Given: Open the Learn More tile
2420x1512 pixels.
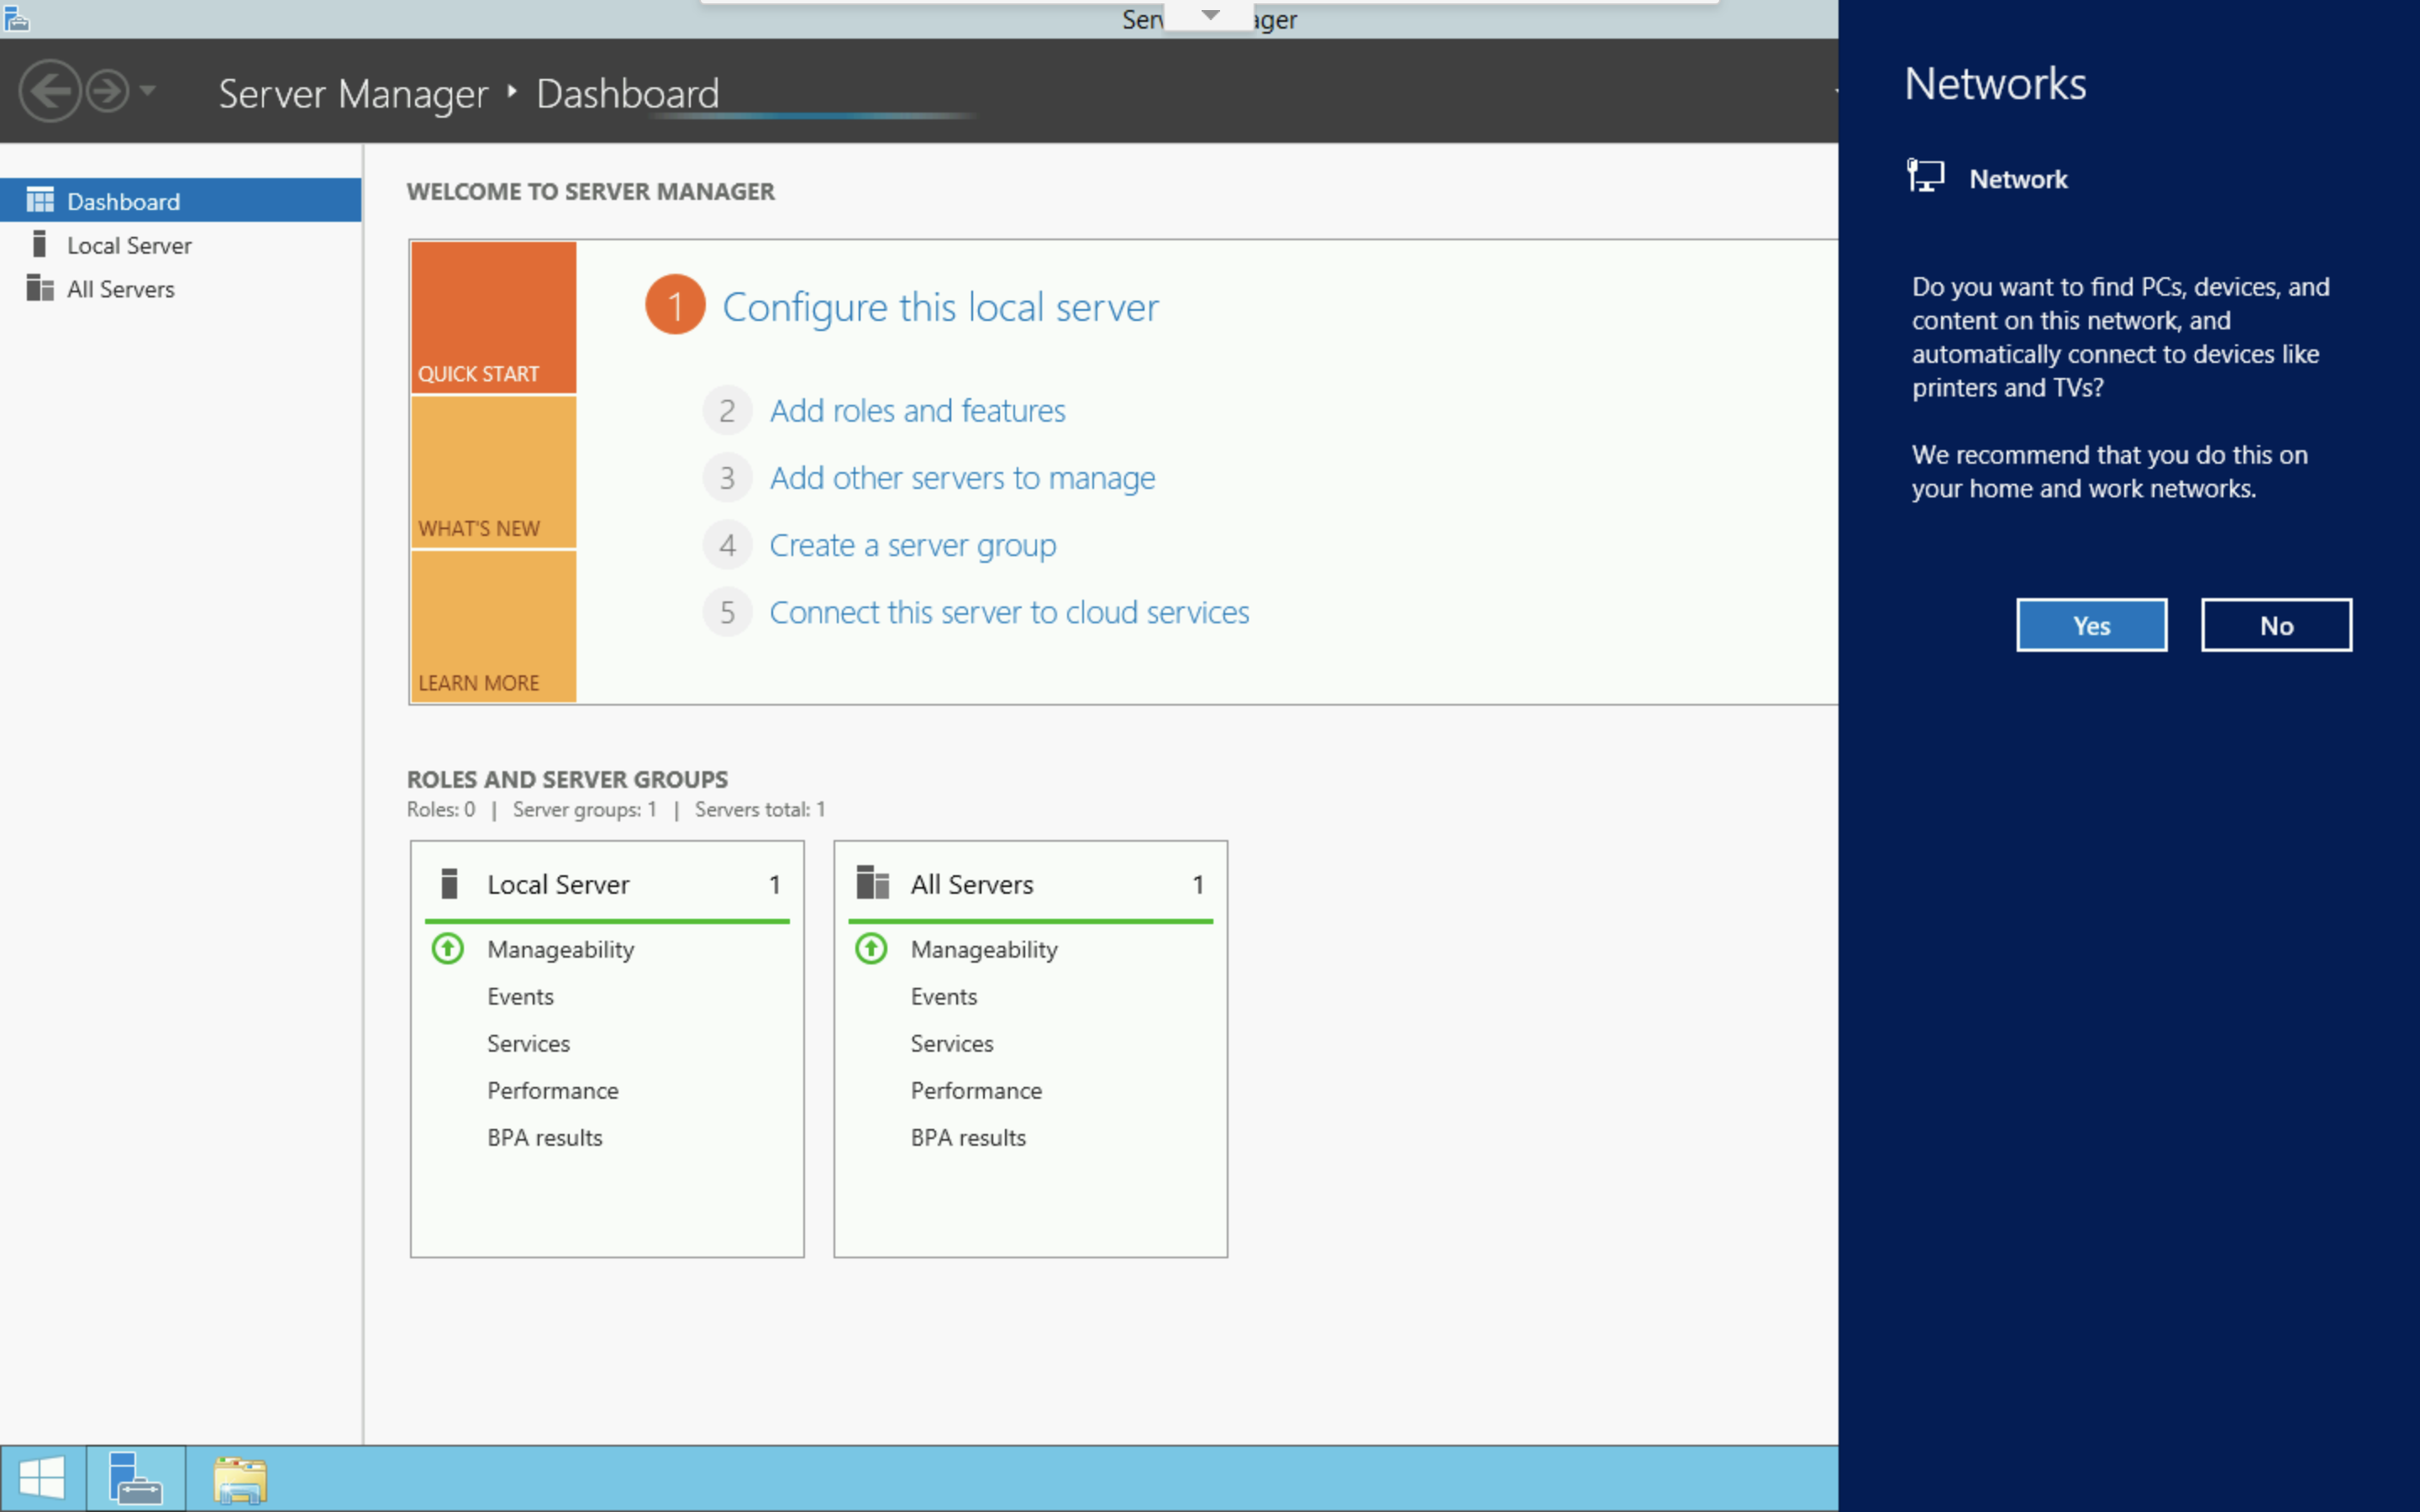Looking at the screenshot, I should 493,627.
